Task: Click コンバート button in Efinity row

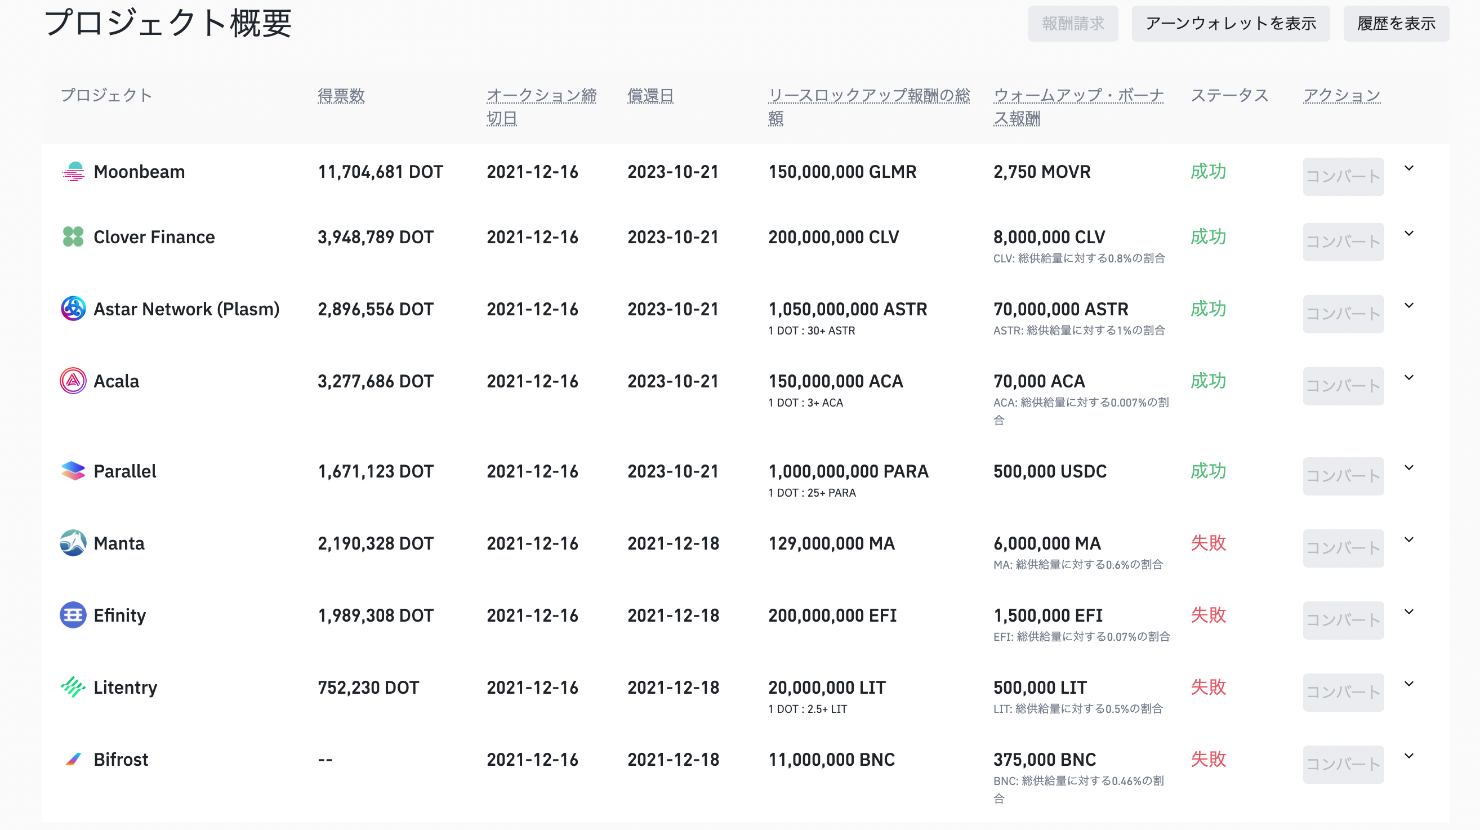Action: point(1343,621)
